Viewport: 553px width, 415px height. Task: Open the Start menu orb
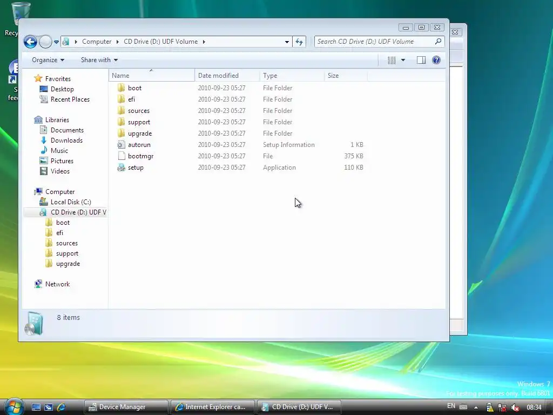(x=14, y=406)
